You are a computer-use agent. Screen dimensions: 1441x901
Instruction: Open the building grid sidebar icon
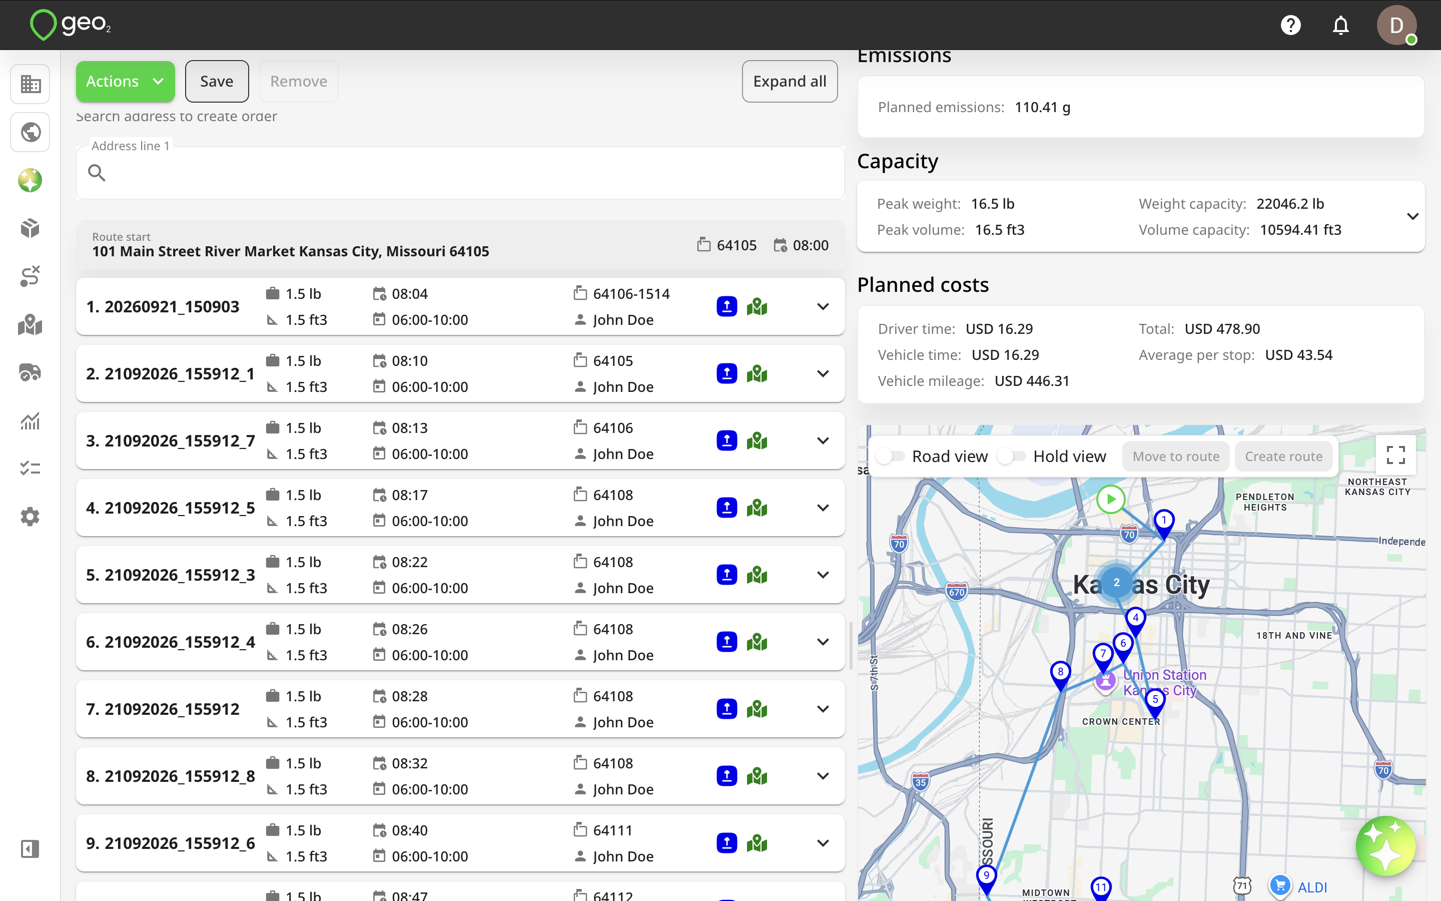tap(31, 84)
